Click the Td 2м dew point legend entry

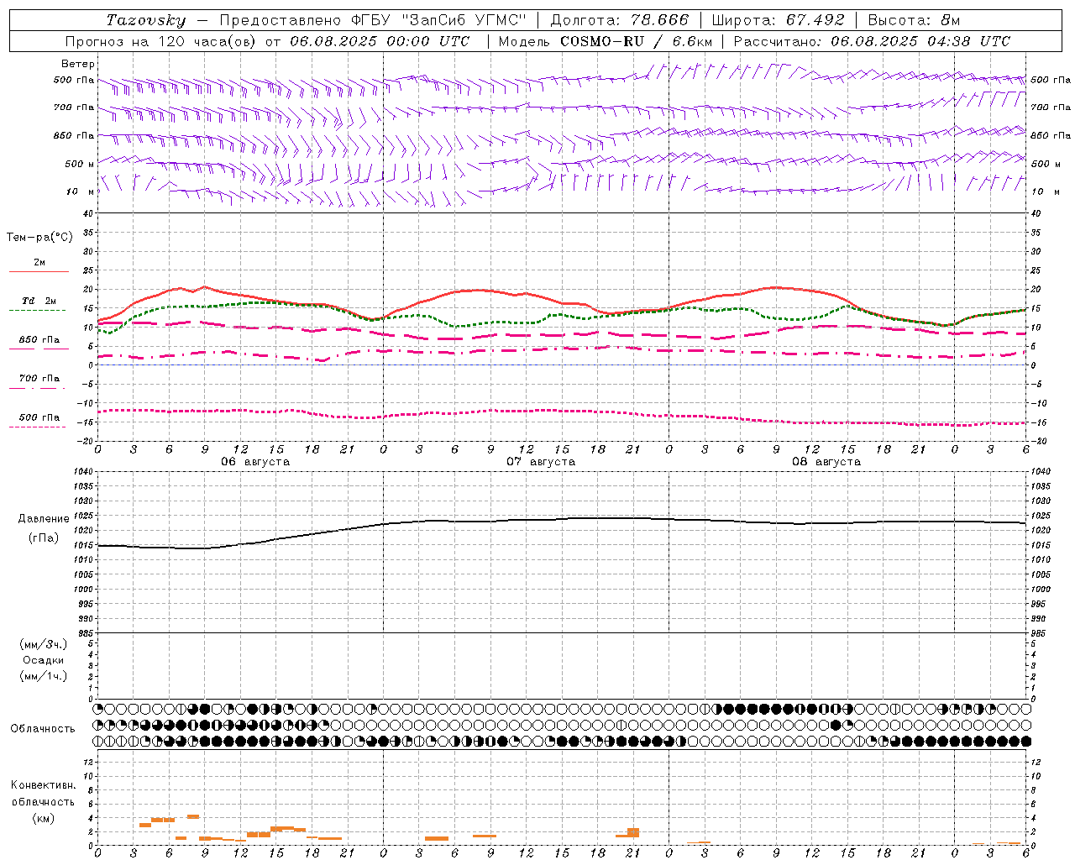[x=39, y=301]
